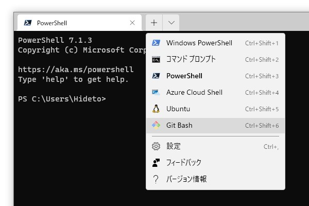Collapse the profile dropdown chevron
Viewport: 309px width, 206px height.
pyautogui.click(x=171, y=23)
